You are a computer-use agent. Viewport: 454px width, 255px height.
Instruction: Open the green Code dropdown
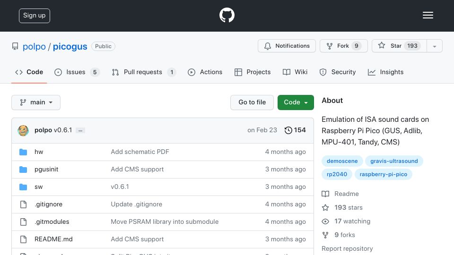[x=296, y=102]
